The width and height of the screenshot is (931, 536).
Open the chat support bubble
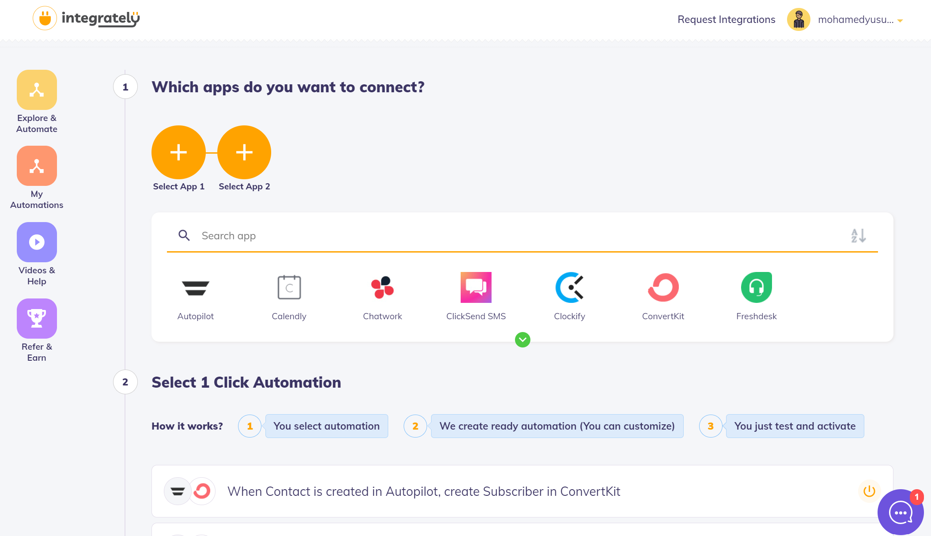coord(900,512)
